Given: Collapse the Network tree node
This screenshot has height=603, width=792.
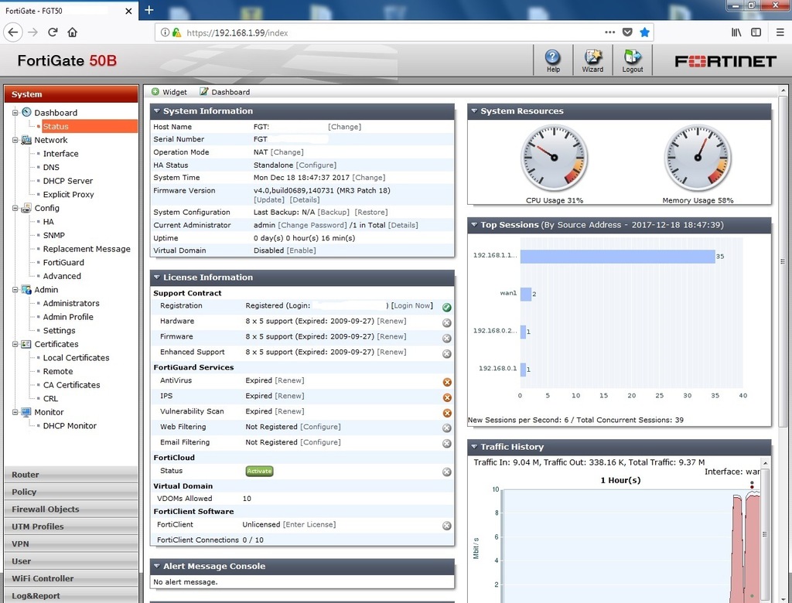Looking at the screenshot, I should 15,140.
